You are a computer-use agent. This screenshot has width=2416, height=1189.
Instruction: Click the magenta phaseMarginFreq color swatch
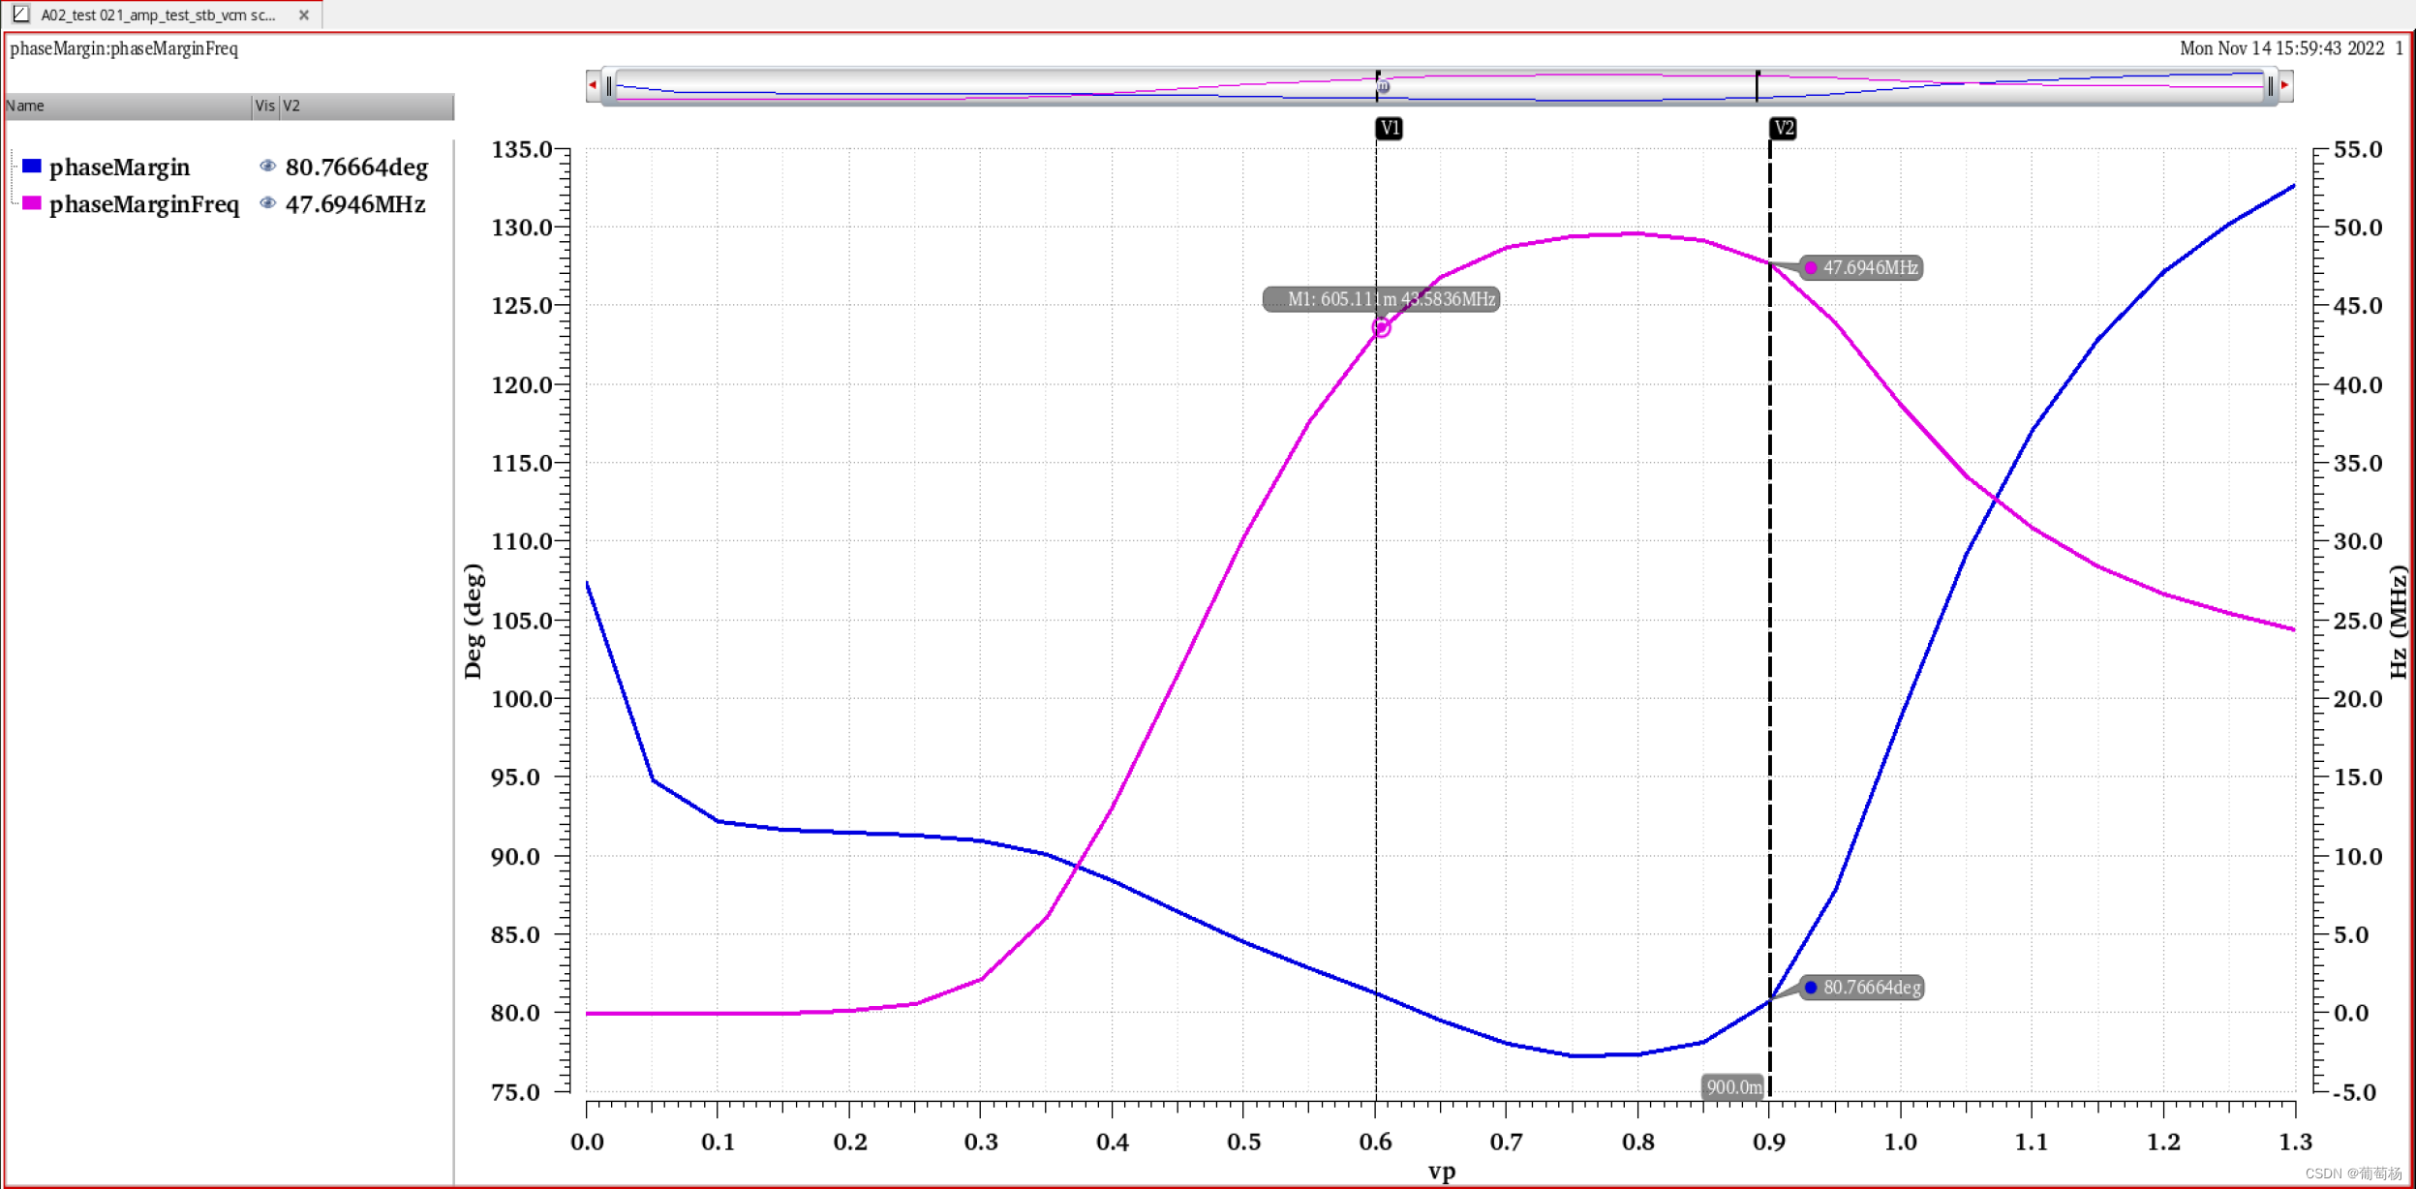pyautogui.click(x=32, y=203)
